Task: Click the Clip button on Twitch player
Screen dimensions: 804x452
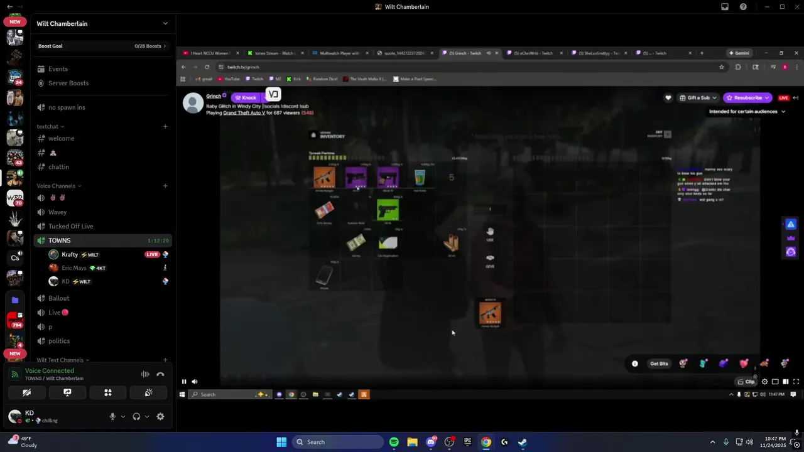Action: 747,382
